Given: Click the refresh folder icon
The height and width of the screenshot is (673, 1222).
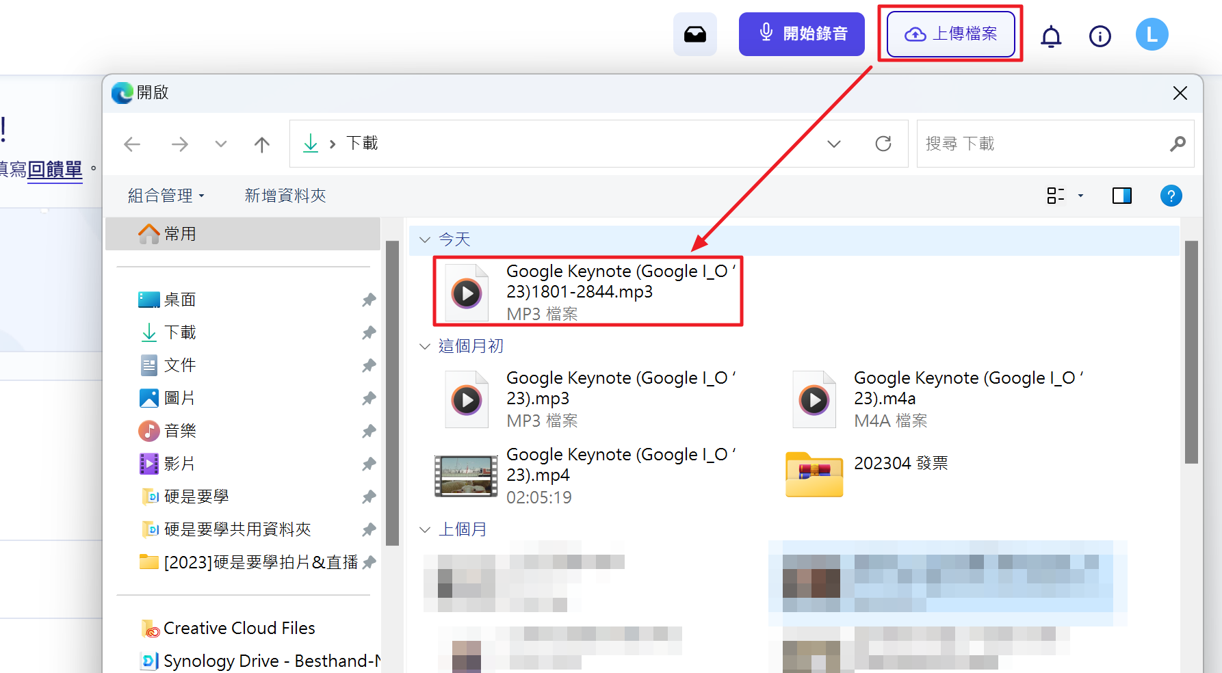Looking at the screenshot, I should coord(883,144).
